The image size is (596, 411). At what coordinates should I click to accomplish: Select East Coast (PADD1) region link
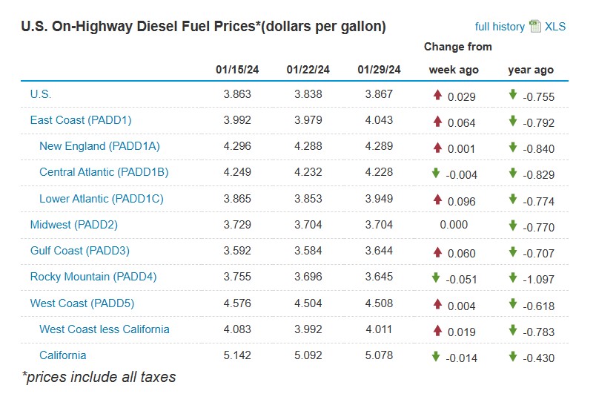(x=81, y=120)
